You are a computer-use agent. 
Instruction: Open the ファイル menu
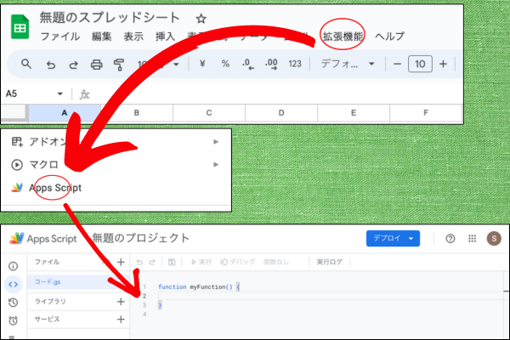click(x=59, y=36)
